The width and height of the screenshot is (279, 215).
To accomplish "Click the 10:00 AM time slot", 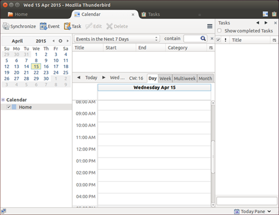I will click(155, 128).
